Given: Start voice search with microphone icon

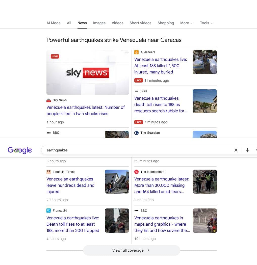Looking at the screenshot, I should click(247, 150).
